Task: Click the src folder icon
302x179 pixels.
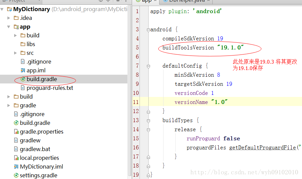Action: pos(23,53)
